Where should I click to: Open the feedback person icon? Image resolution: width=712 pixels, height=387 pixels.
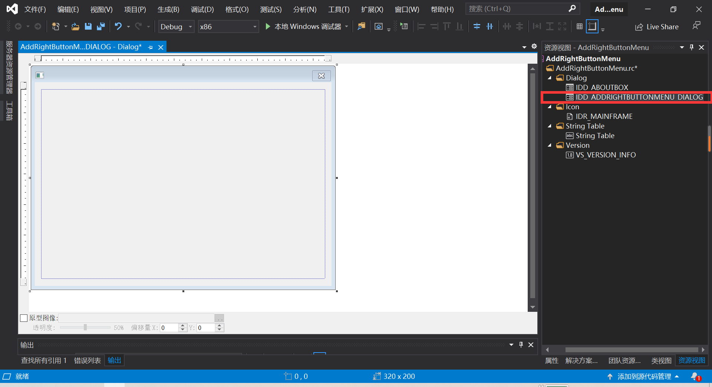pyautogui.click(x=696, y=26)
